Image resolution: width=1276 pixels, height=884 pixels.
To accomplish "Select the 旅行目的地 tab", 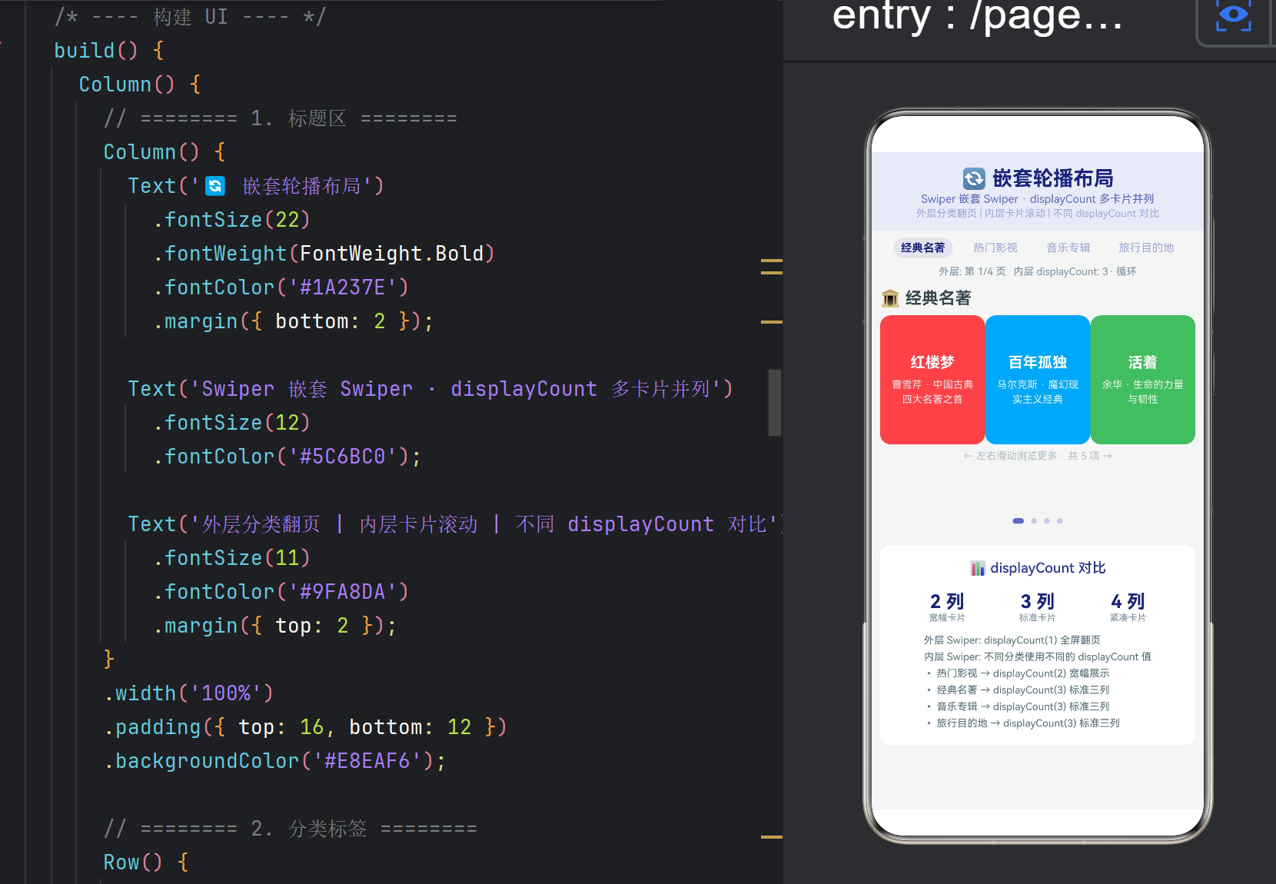I will point(1146,248).
